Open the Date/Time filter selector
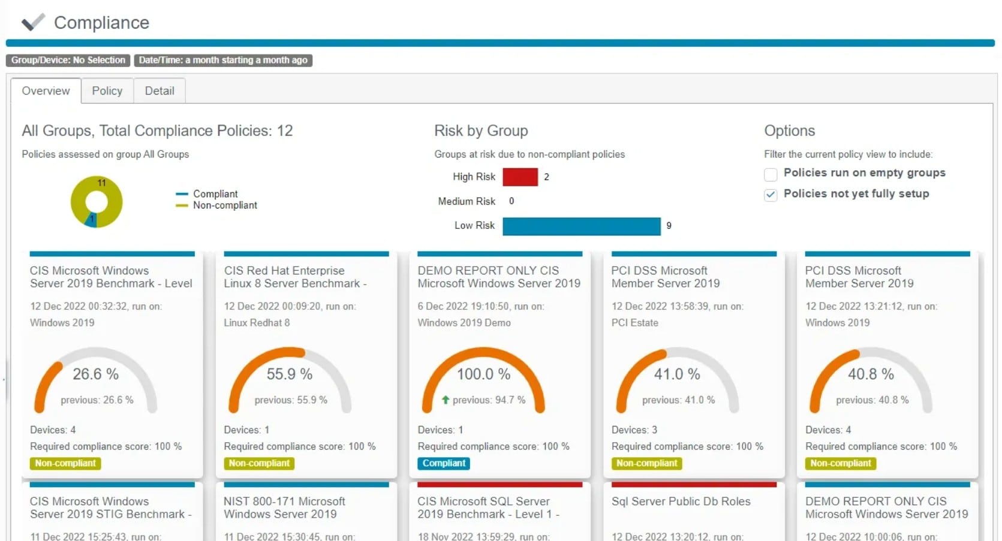The width and height of the screenshot is (1002, 541). tap(223, 60)
